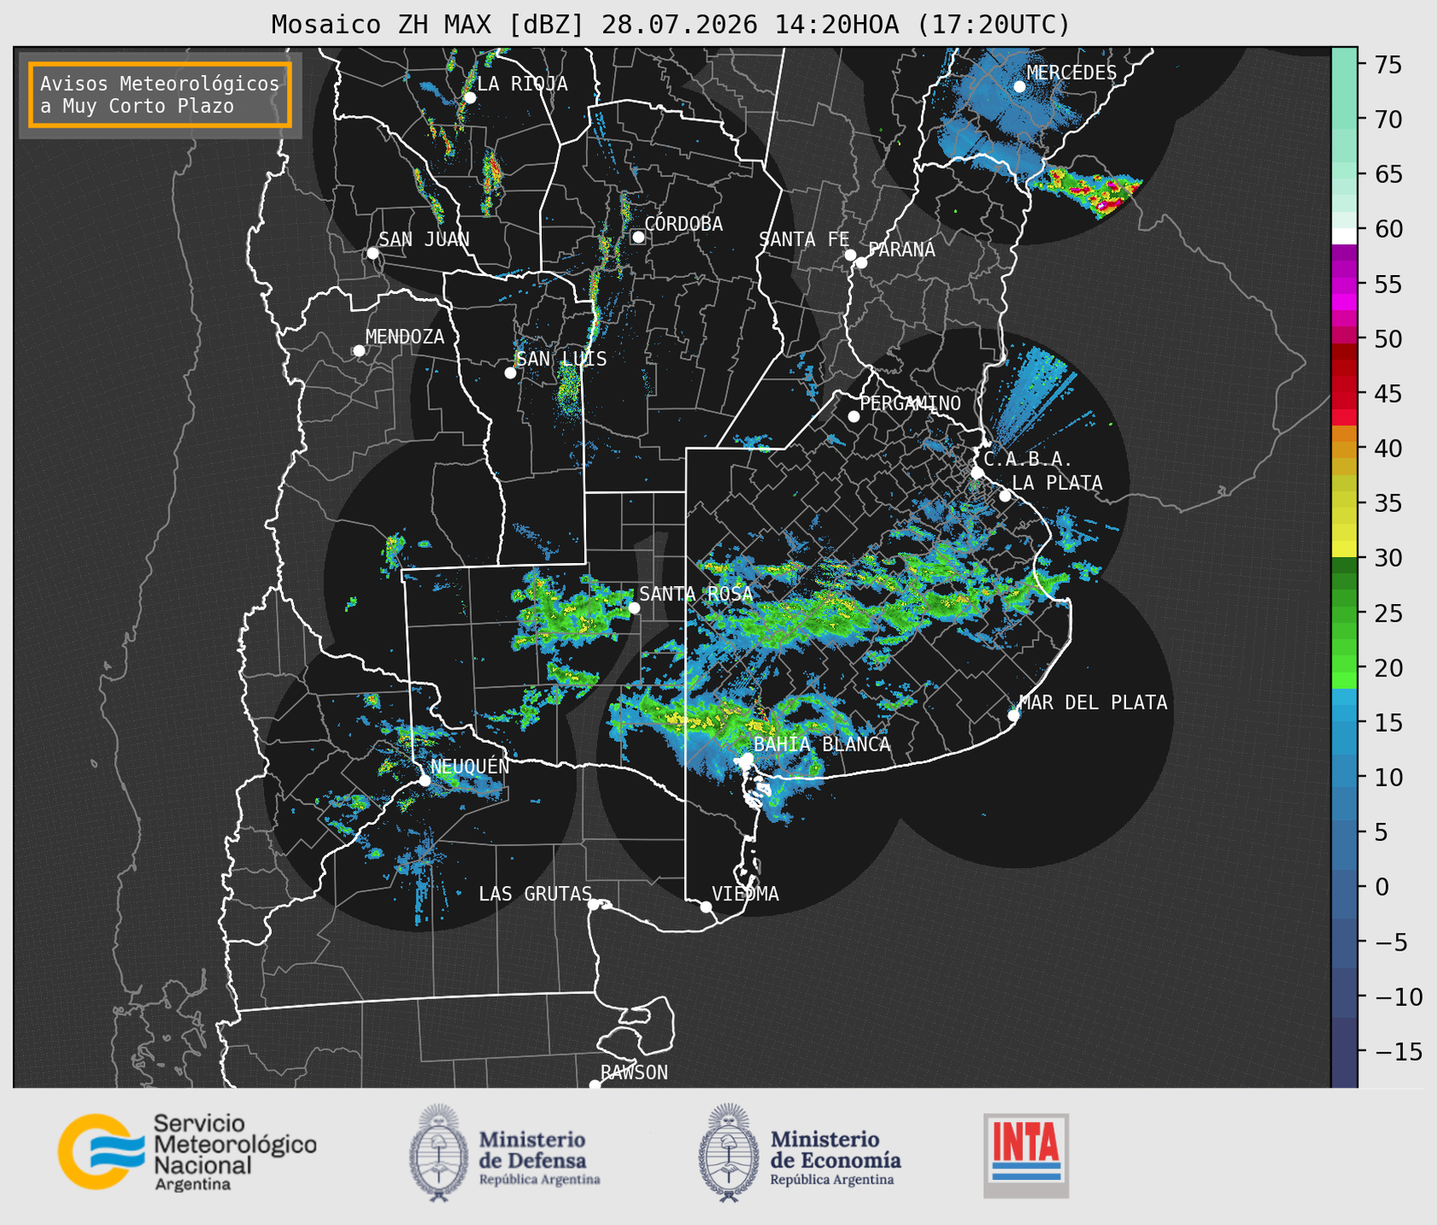Click the Servicio Meteorológico Nacional logo
The width and height of the screenshot is (1437, 1225).
tap(187, 1152)
